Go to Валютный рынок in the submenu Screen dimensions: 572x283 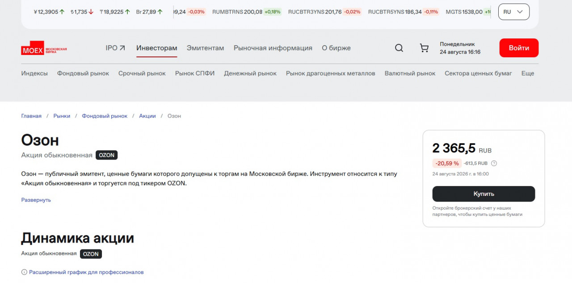[410, 73]
